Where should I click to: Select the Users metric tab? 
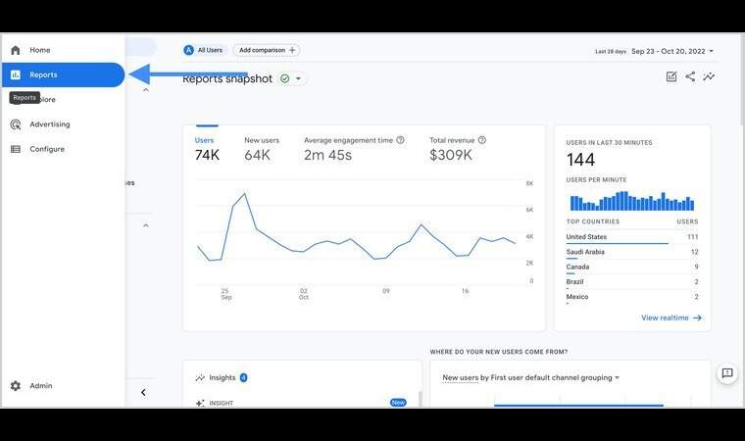207,149
